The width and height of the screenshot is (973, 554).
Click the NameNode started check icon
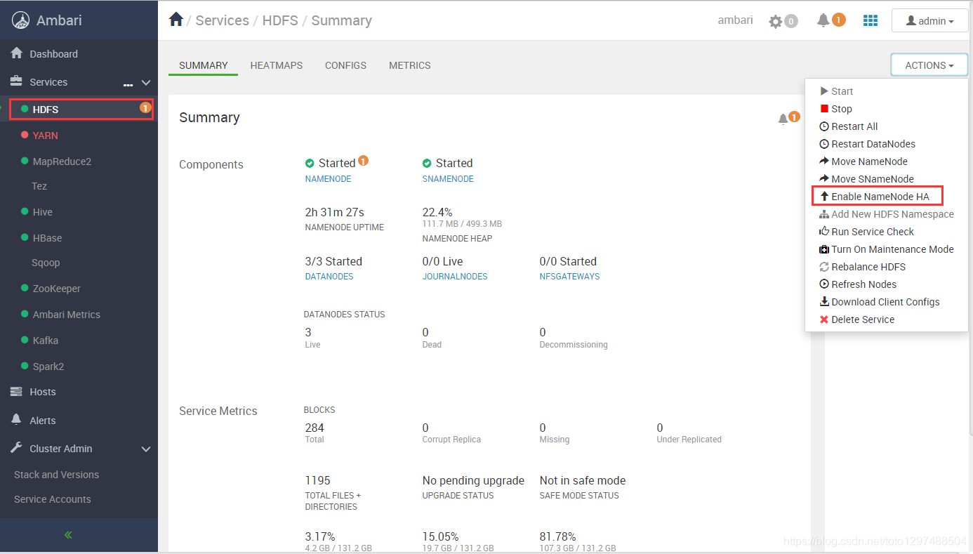click(310, 164)
